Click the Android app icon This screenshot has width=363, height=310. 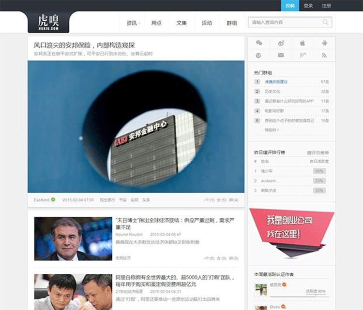pyautogui.click(x=324, y=43)
